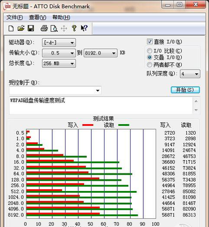
Task: Open Print Preview magnifier icon
Action: (x=54, y=28)
